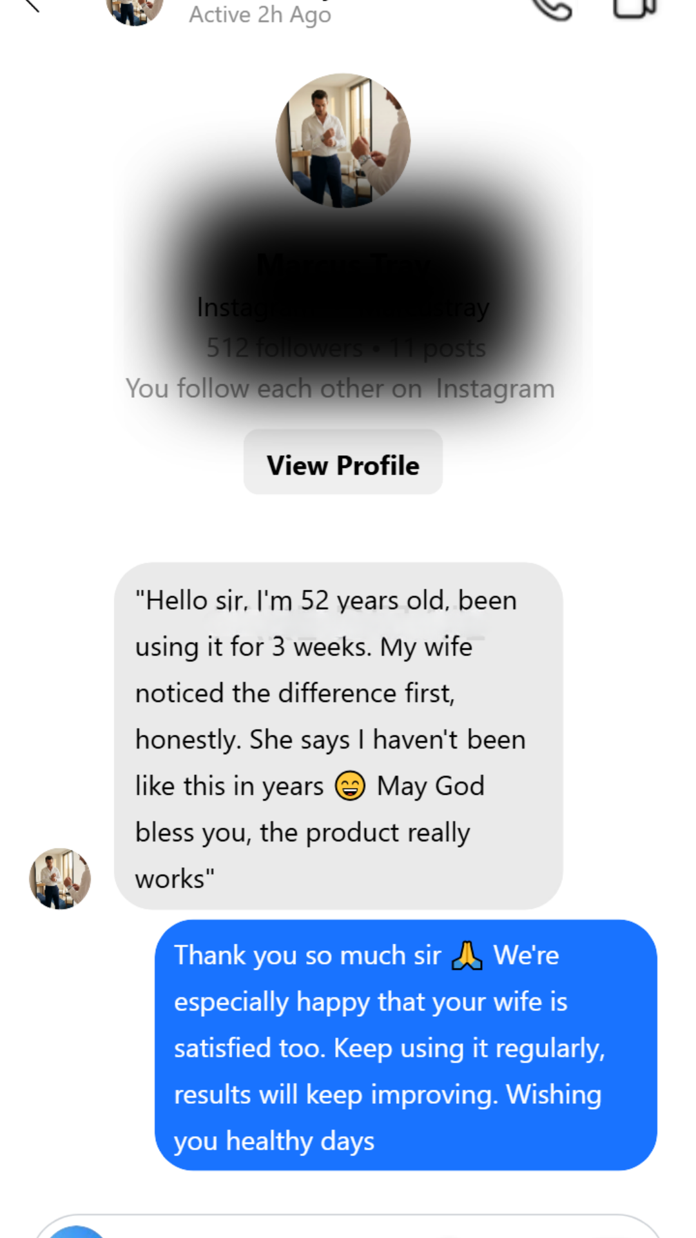Tap the back arrow in header
The height and width of the screenshot is (1238, 696).
[30, 5]
